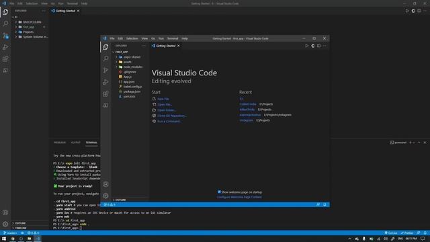
Task: Close Getting Started tab in front window
Action: [179, 46]
